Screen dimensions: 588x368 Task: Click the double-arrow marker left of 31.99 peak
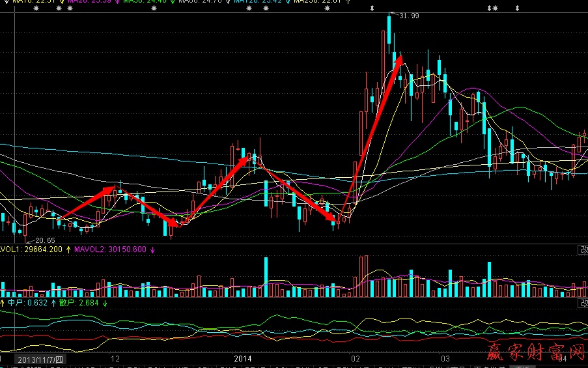[371, 8]
